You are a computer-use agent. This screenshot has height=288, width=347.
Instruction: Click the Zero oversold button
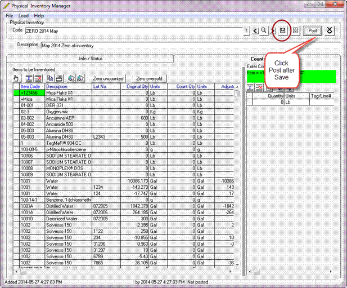[x=149, y=79]
